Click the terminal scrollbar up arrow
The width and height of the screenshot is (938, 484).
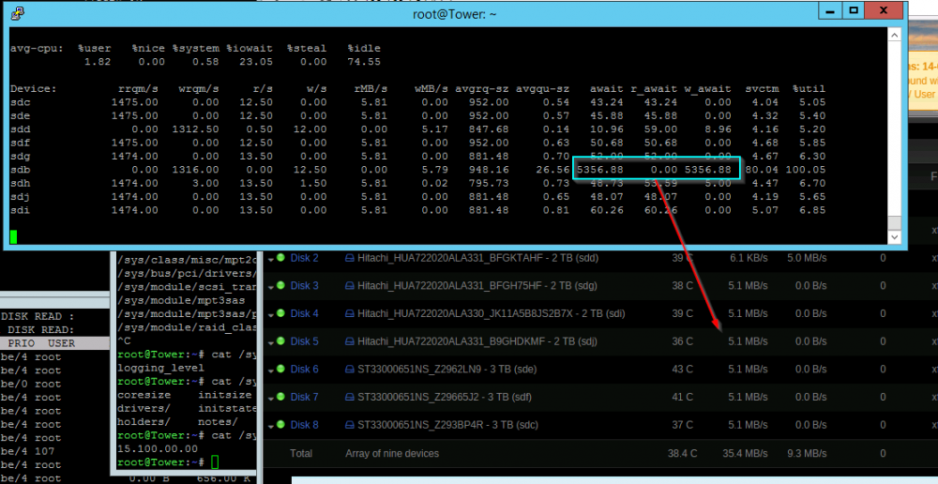(x=894, y=35)
